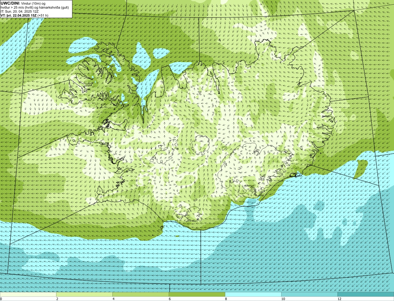Click the initial time "IT: Sun. 20. 04. 2025 12Z"
394x301 pixels.
click(x=20, y=11)
